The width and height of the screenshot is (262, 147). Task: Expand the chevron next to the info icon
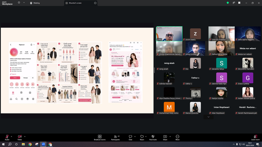tap(24, 3)
